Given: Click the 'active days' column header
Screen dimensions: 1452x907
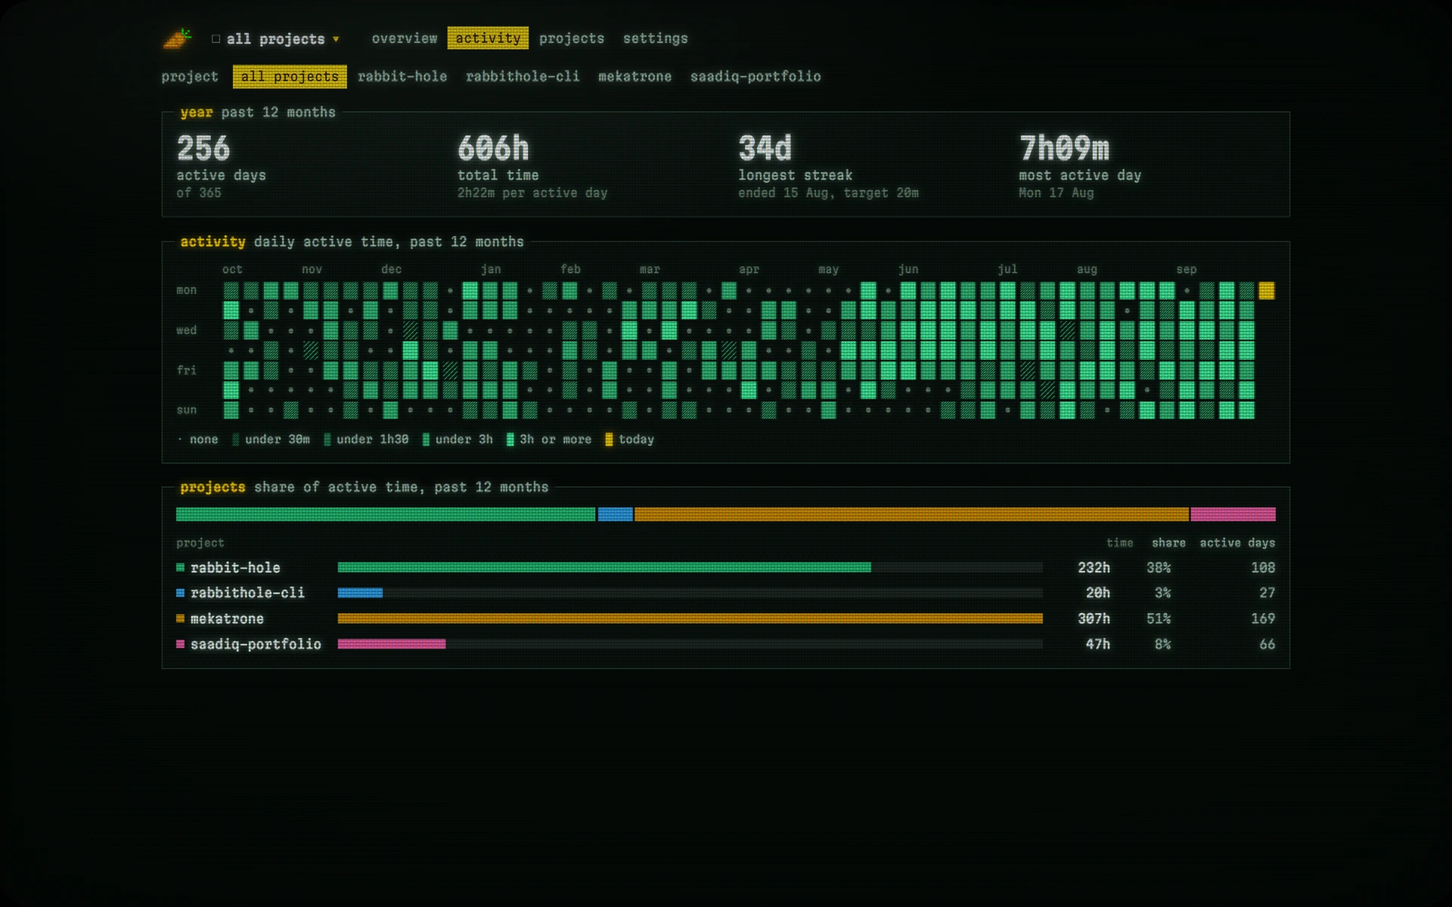Looking at the screenshot, I should [x=1237, y=543].
